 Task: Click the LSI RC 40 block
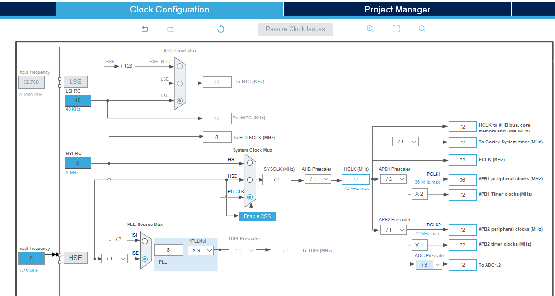(x=78, y=101)
